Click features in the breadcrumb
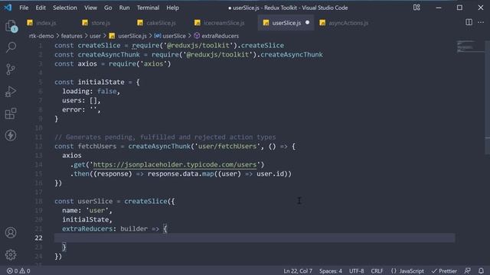 (x=71, y=36)
